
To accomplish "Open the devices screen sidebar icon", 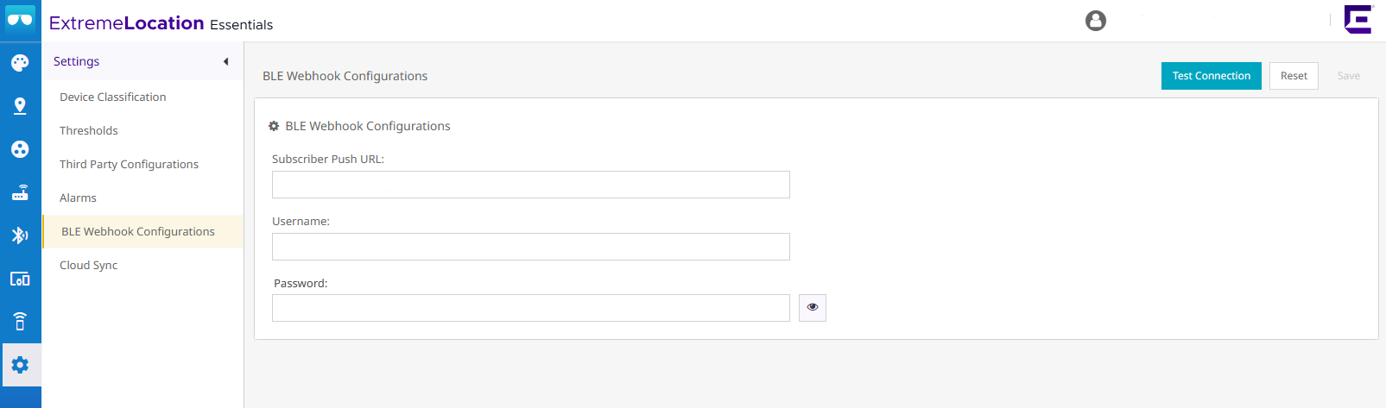I will pyautogui.click(x=20, y=279).
